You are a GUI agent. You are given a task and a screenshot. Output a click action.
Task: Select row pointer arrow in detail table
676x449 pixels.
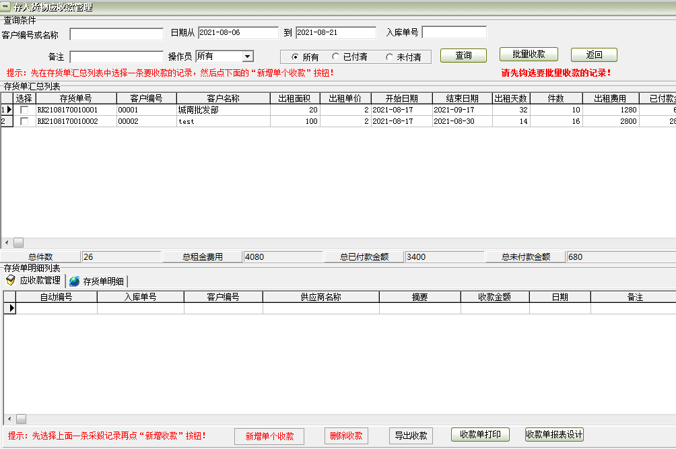(11, 308)
